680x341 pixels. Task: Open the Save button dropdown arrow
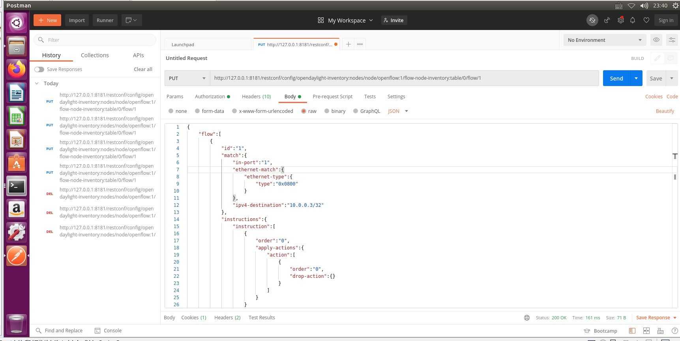pyautogui.click(x=672, y=78)
